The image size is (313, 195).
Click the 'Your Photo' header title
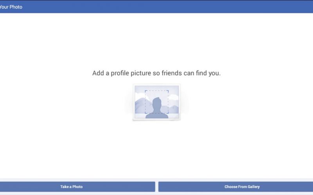(x=11, y=7)
